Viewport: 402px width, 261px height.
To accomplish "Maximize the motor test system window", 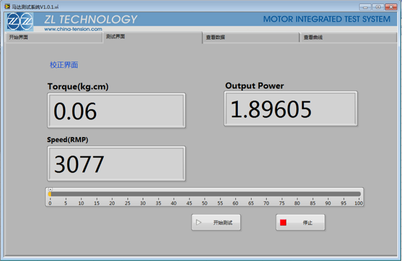I will [x=378, y=7].
